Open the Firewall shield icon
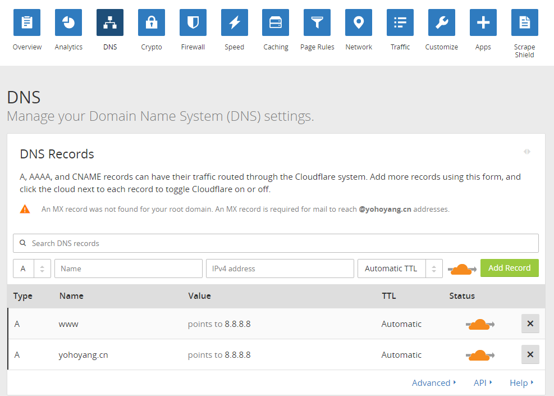Viewport: 554px width, 396px height. [x=193, y=22]
